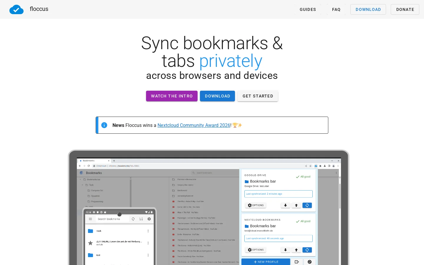This screenshot has height=265, width=424.
Task: Click hamburger menu icon on phone mockup
Action: click(x=90, y=219)
